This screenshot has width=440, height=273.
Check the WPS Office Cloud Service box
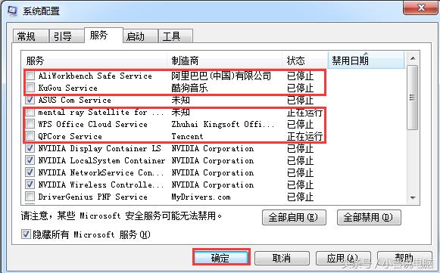point(30,123)
